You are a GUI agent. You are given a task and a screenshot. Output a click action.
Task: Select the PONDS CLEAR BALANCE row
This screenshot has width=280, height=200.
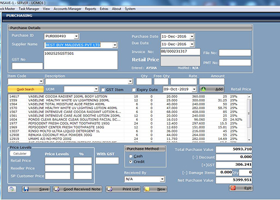[127, 120]
